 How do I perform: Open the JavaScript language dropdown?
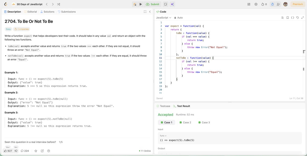coord(163,18)
